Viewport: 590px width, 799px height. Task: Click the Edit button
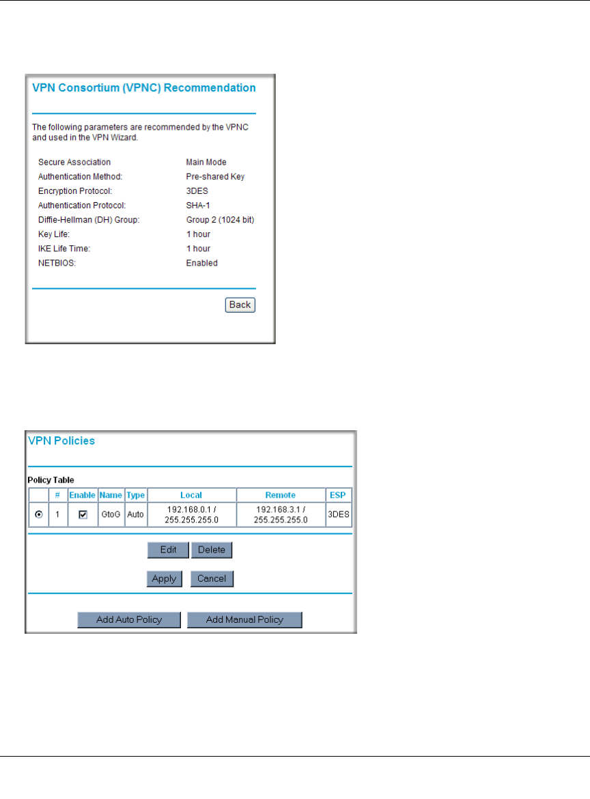pyautogui.click(x=168, y=550)
